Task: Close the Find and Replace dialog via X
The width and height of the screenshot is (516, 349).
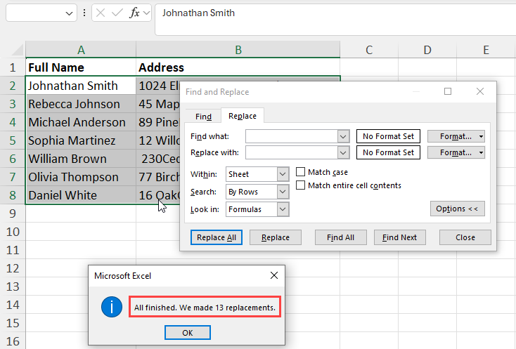Action: tap(480, 91)
